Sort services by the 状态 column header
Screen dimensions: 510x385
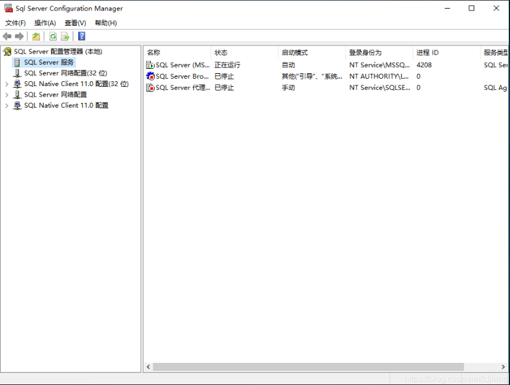click(234, 52)
